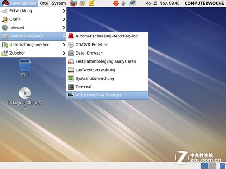Expand arrow next to Systemwerkzeuge
This screenshot has height=169, width=226.
(x=64, y=36)
